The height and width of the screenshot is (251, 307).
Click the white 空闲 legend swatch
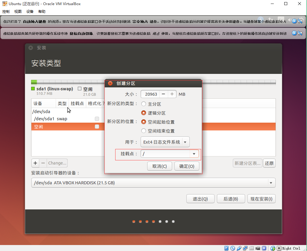pos(80,89)
